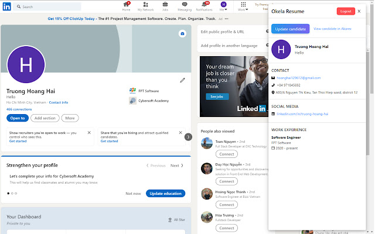This screenshot has width=375, height=234.
Task: Click the hoanghai gmail email link
Action: [x=298, y=78]
